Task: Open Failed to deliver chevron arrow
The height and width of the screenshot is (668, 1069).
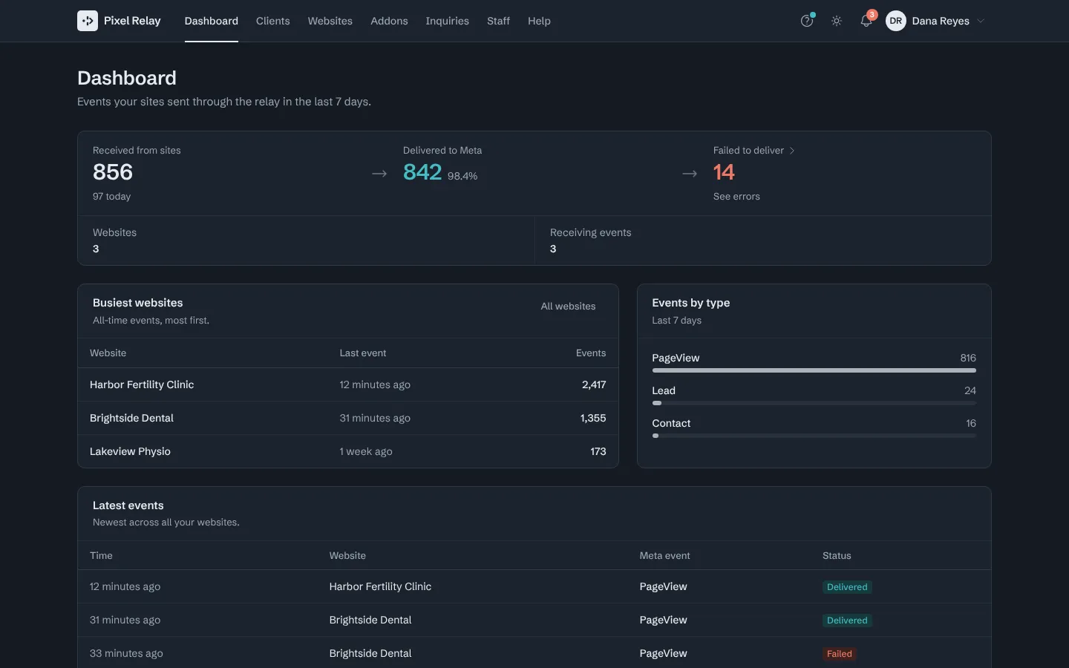Action: 792,151
